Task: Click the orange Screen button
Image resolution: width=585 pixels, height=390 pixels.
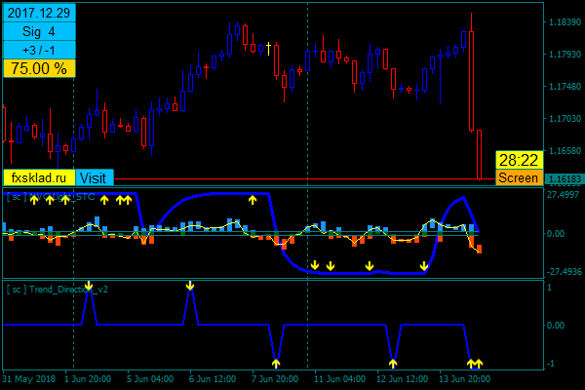Action: (x=519, y=177)
